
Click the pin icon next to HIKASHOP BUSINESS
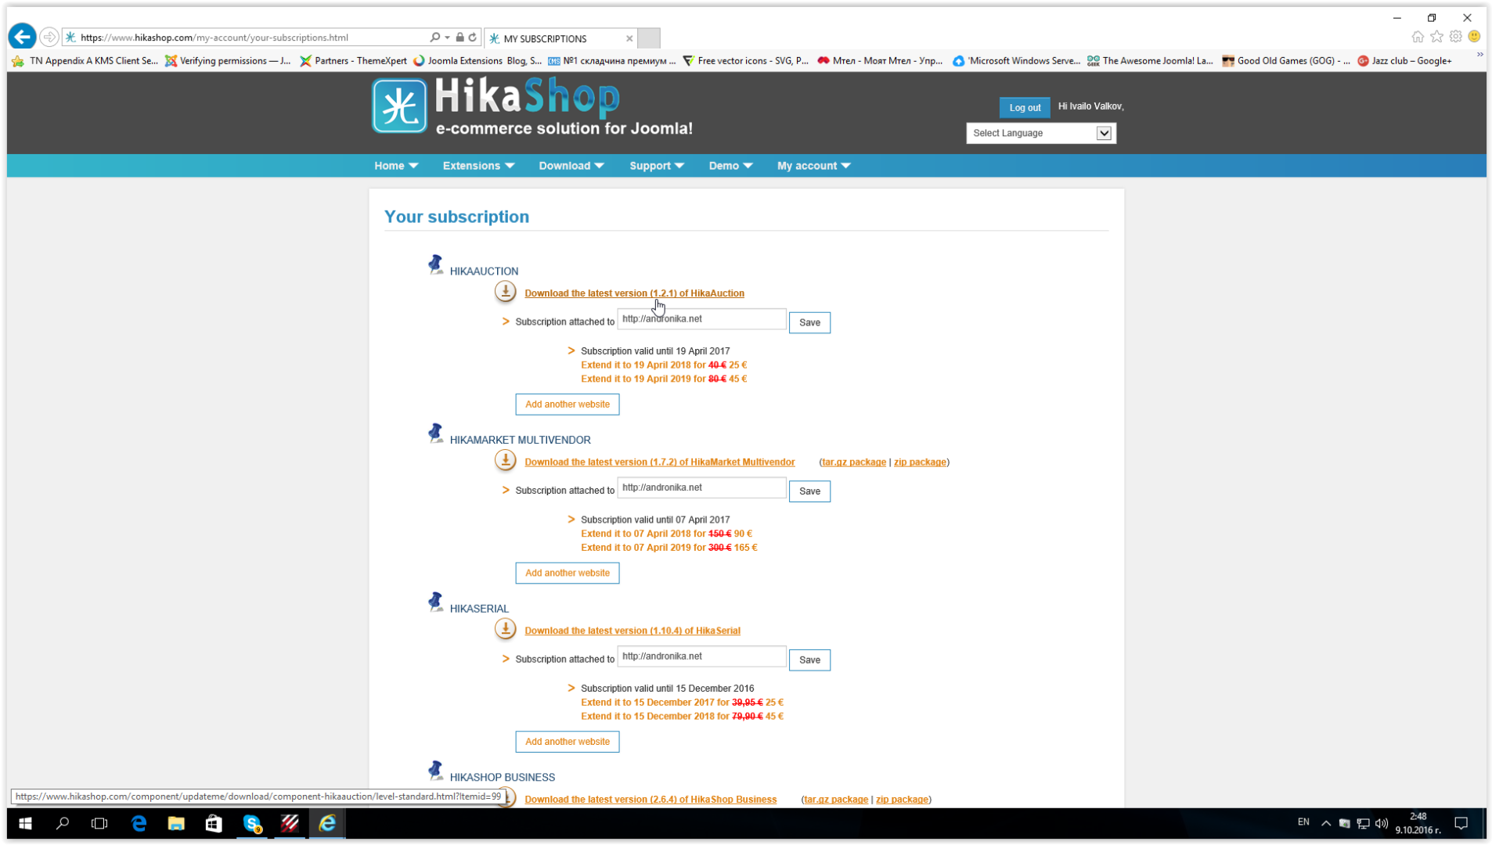[436, 771]
